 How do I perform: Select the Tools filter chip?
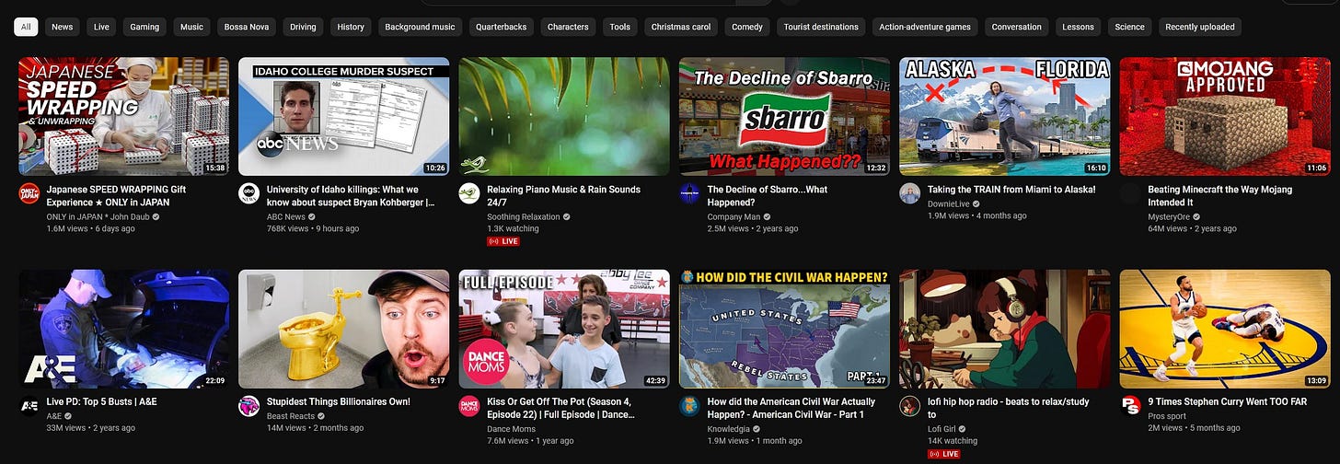[620, 27]
